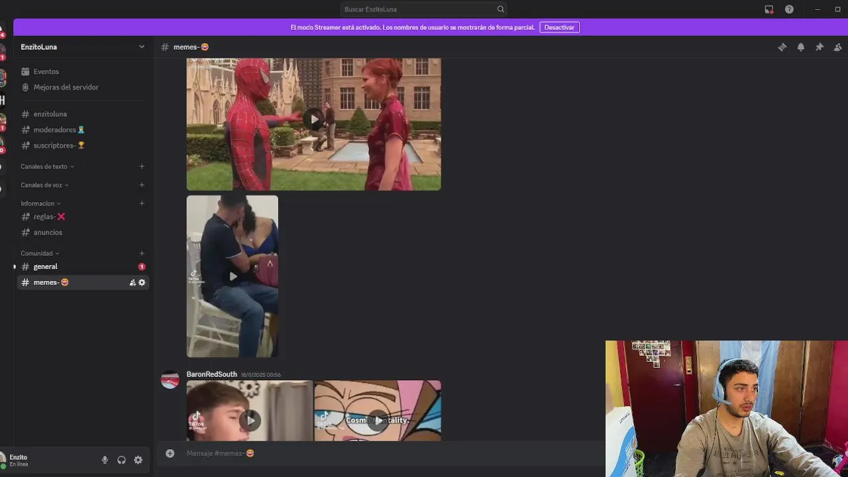Collapse the Canales de texto category
The height and width of the screenshot is (477, 848).
click(x=47, y=166)
